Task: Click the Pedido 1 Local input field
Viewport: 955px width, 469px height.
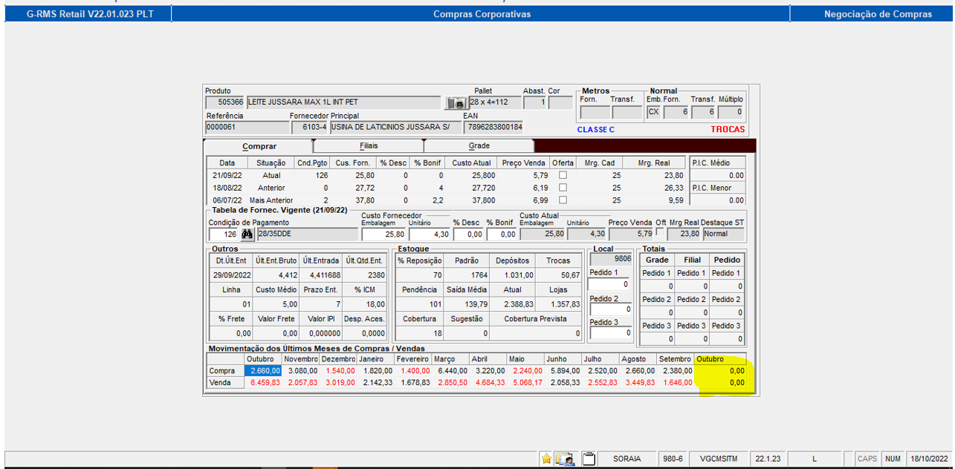Action: (x=609, y=284)
